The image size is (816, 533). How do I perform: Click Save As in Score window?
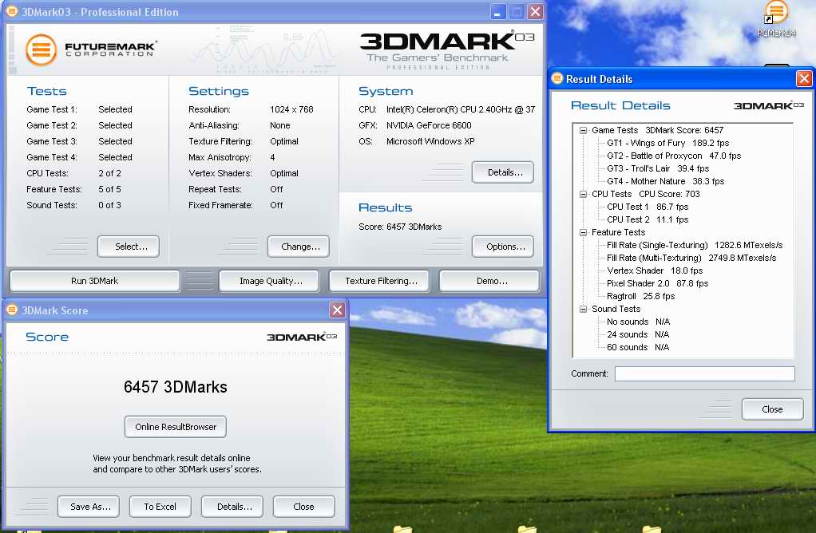pyautogui.click(x=89, y=507)
